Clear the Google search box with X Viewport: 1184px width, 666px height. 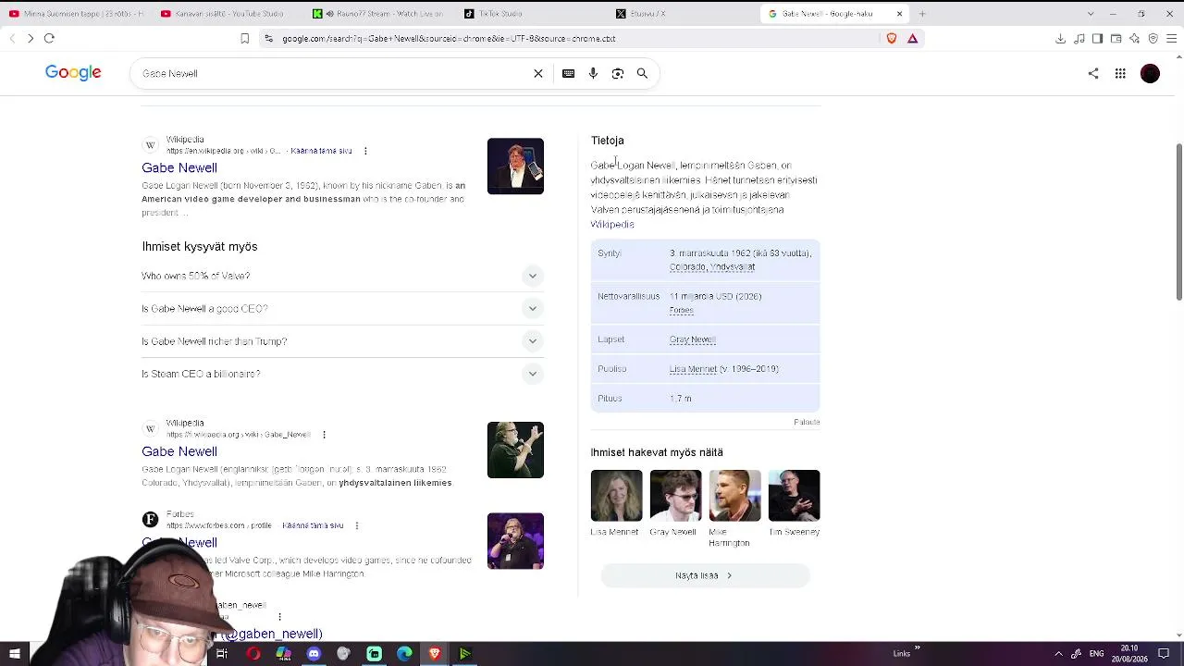coord(538,73)
